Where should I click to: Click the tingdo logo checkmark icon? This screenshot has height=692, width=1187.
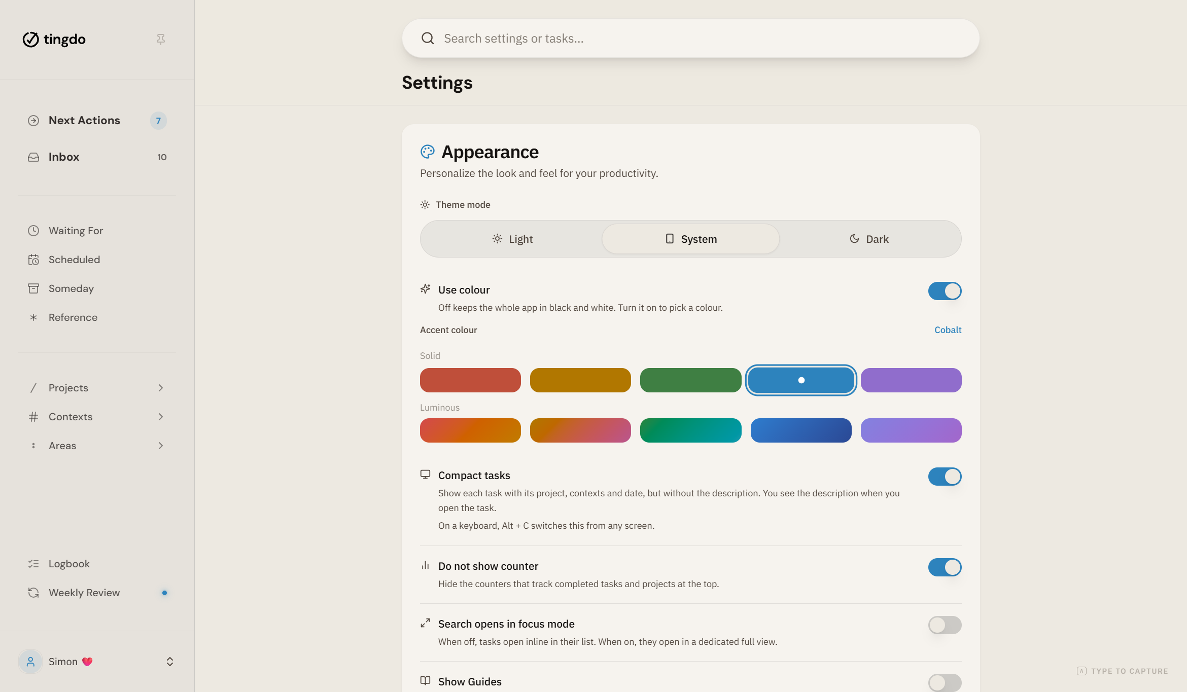(x=30, y=39)
